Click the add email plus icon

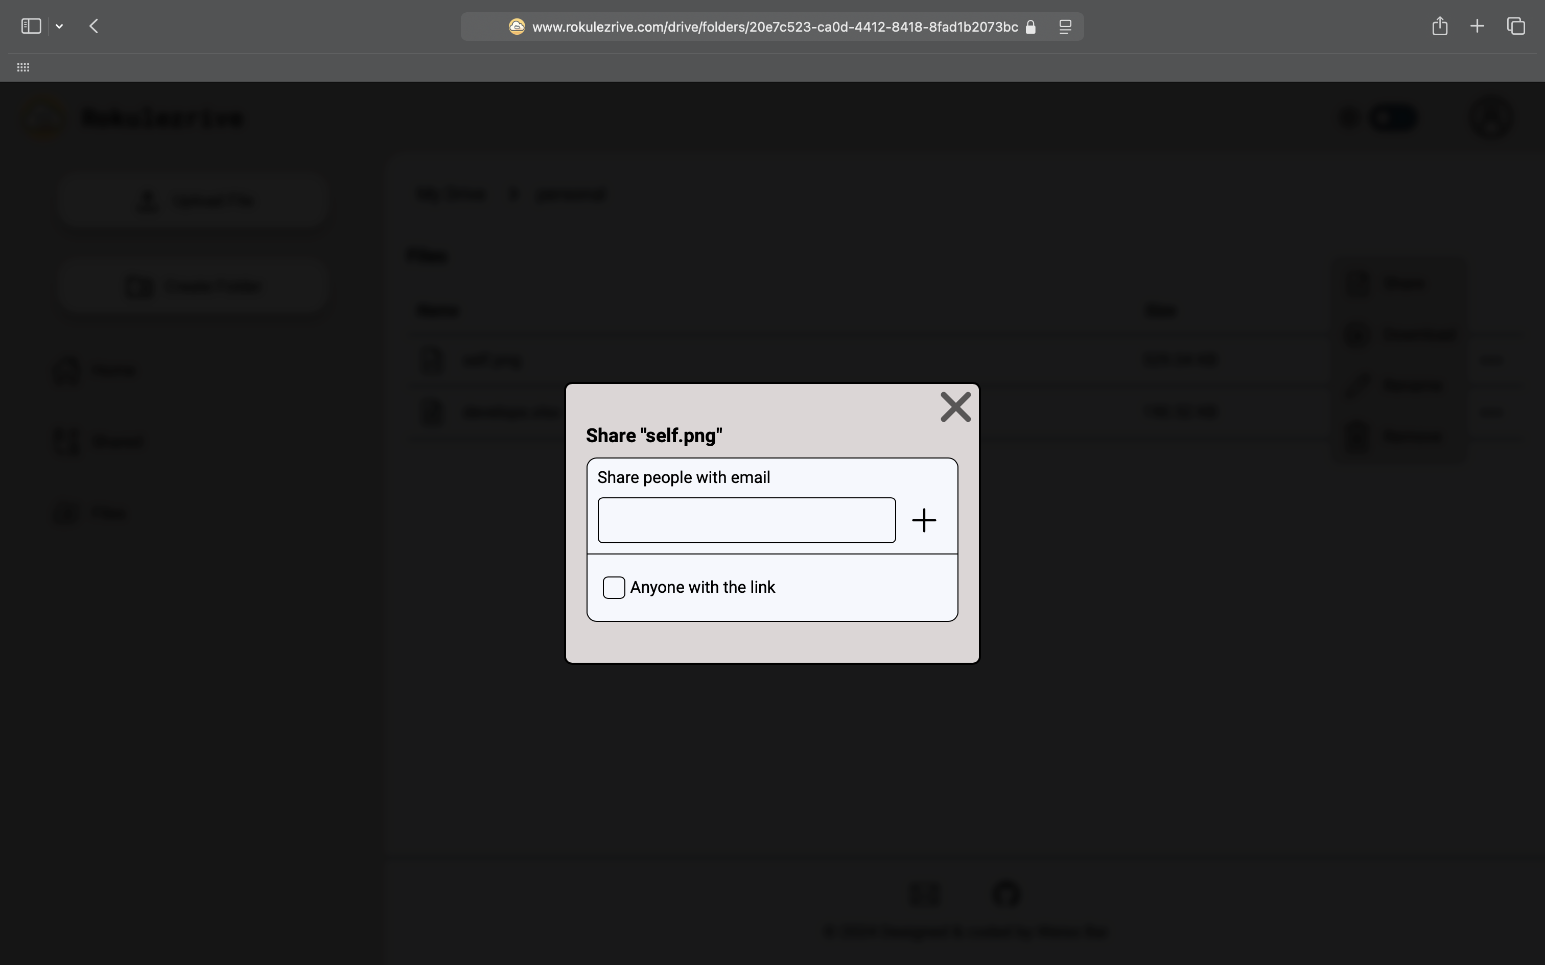tap(924, 520)
